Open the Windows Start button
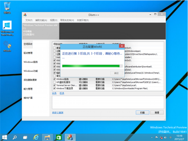Image resolution: width=188 pixels, height=141 pixels. click(5, 137)
